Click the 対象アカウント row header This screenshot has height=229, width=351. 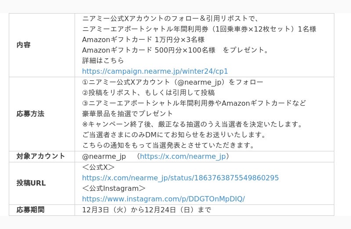pos(42,157)
